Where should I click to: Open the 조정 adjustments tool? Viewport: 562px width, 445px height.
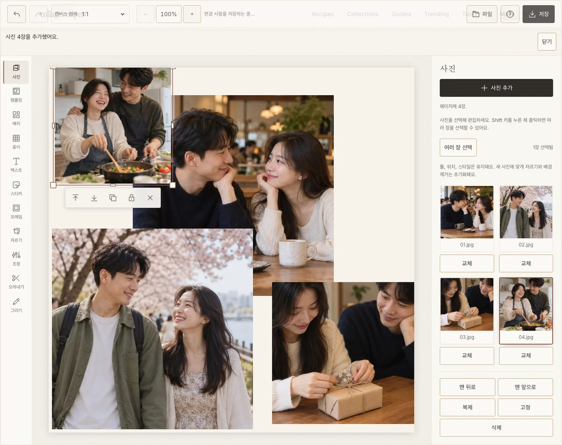click(16, 259)
